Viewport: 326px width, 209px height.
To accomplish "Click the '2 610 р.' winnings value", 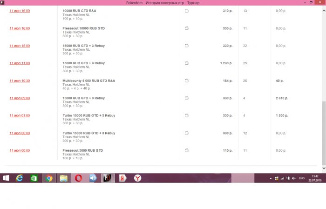I will pyautogui.click(x=282, y=98).
